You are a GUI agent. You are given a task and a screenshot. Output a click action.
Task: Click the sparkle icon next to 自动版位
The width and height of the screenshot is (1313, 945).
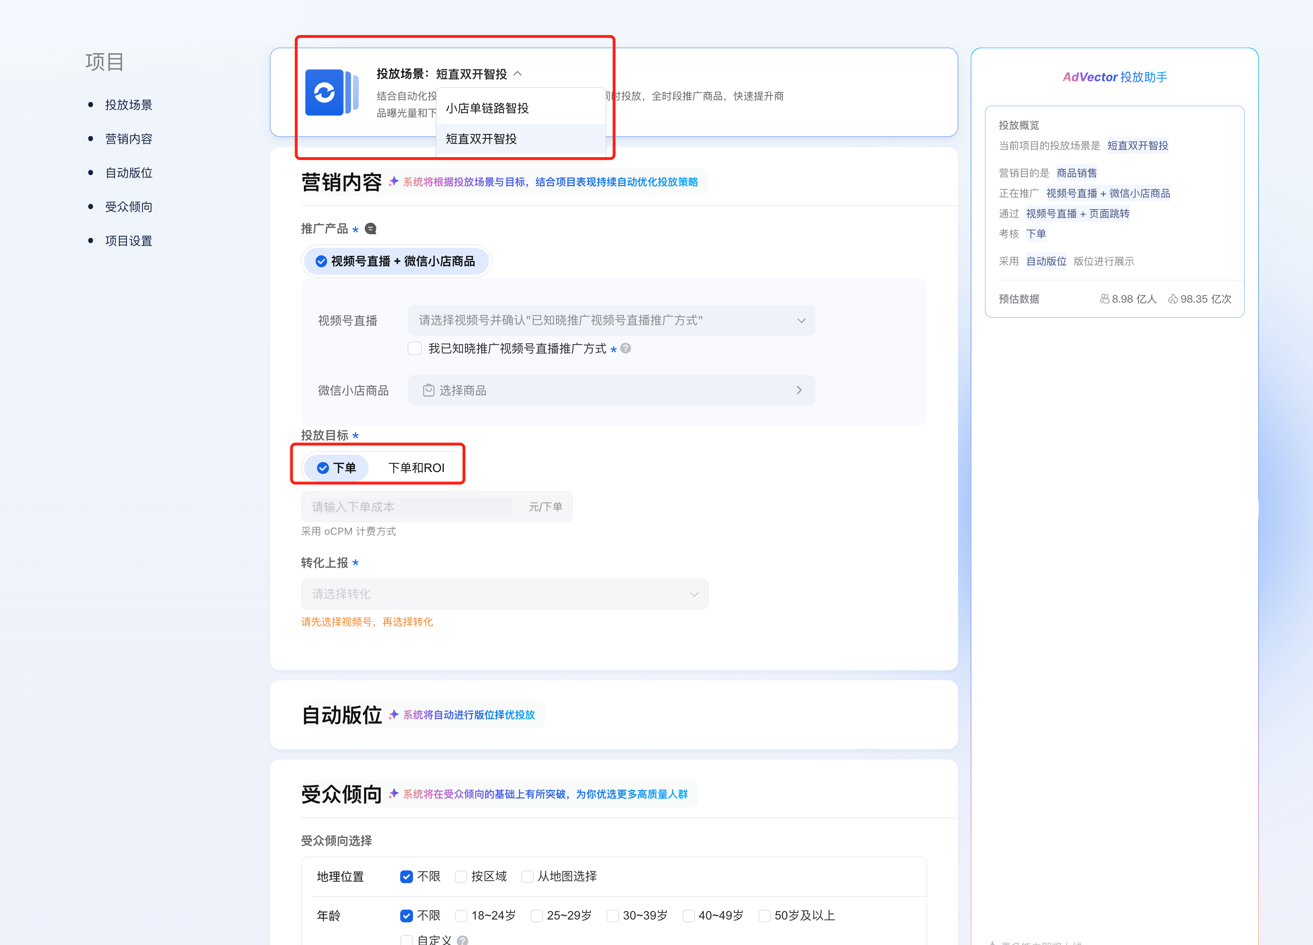[394, 715]
